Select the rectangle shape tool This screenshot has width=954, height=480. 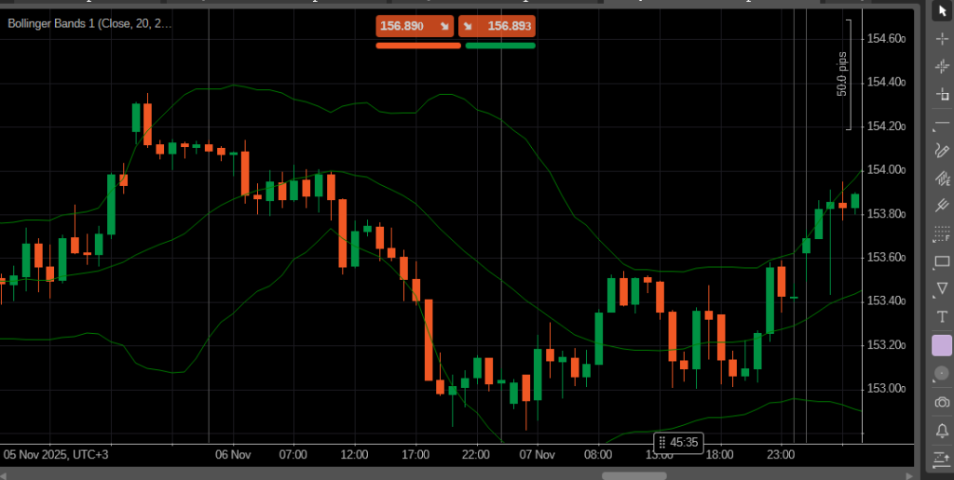pyautogui.click(x=942, y=262)
